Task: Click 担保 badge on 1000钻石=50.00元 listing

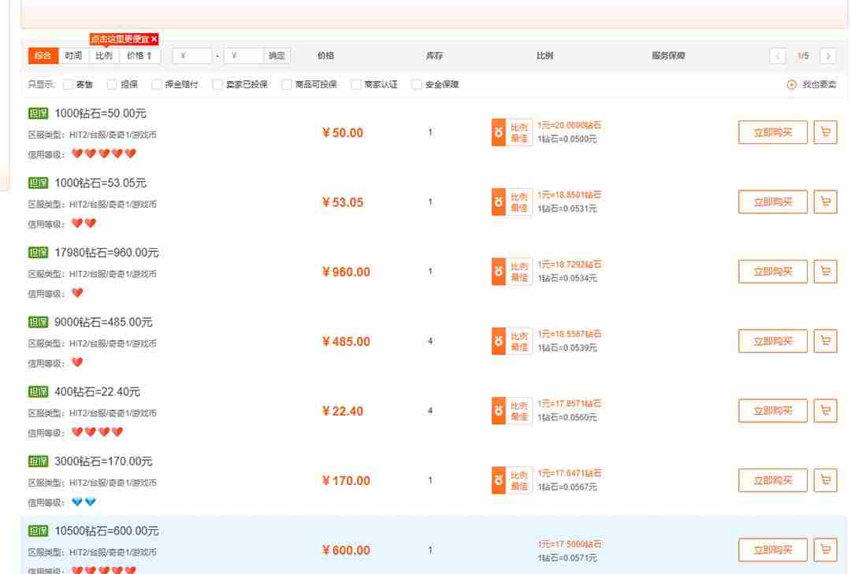Action: (38, 113)
